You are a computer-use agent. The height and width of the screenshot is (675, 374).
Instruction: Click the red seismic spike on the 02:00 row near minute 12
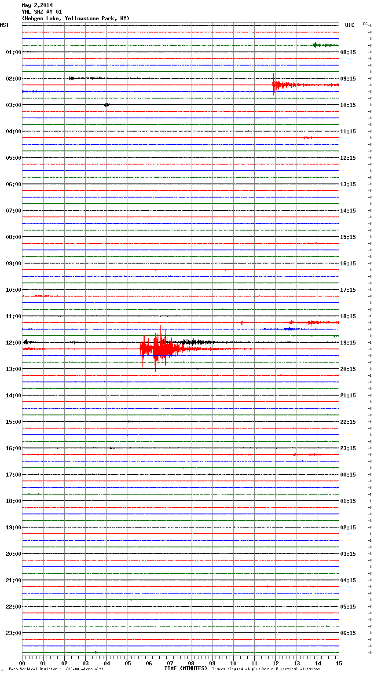click(274, 84)
